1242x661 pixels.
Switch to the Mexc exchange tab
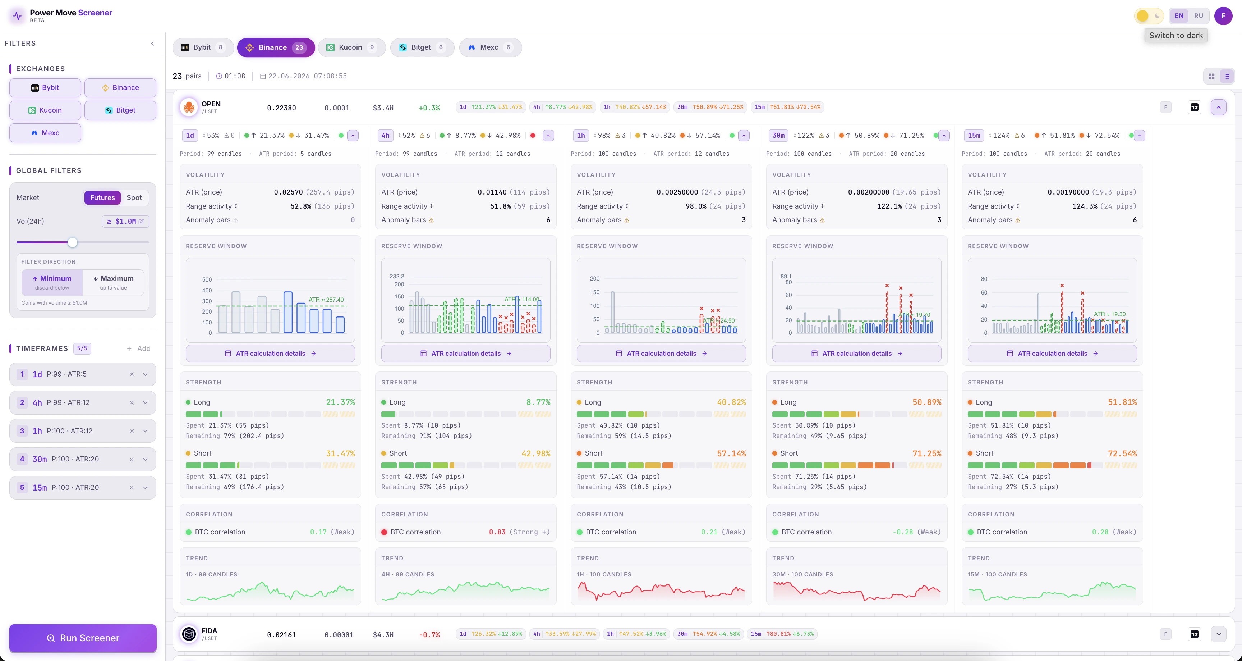[x=490, y=48]
